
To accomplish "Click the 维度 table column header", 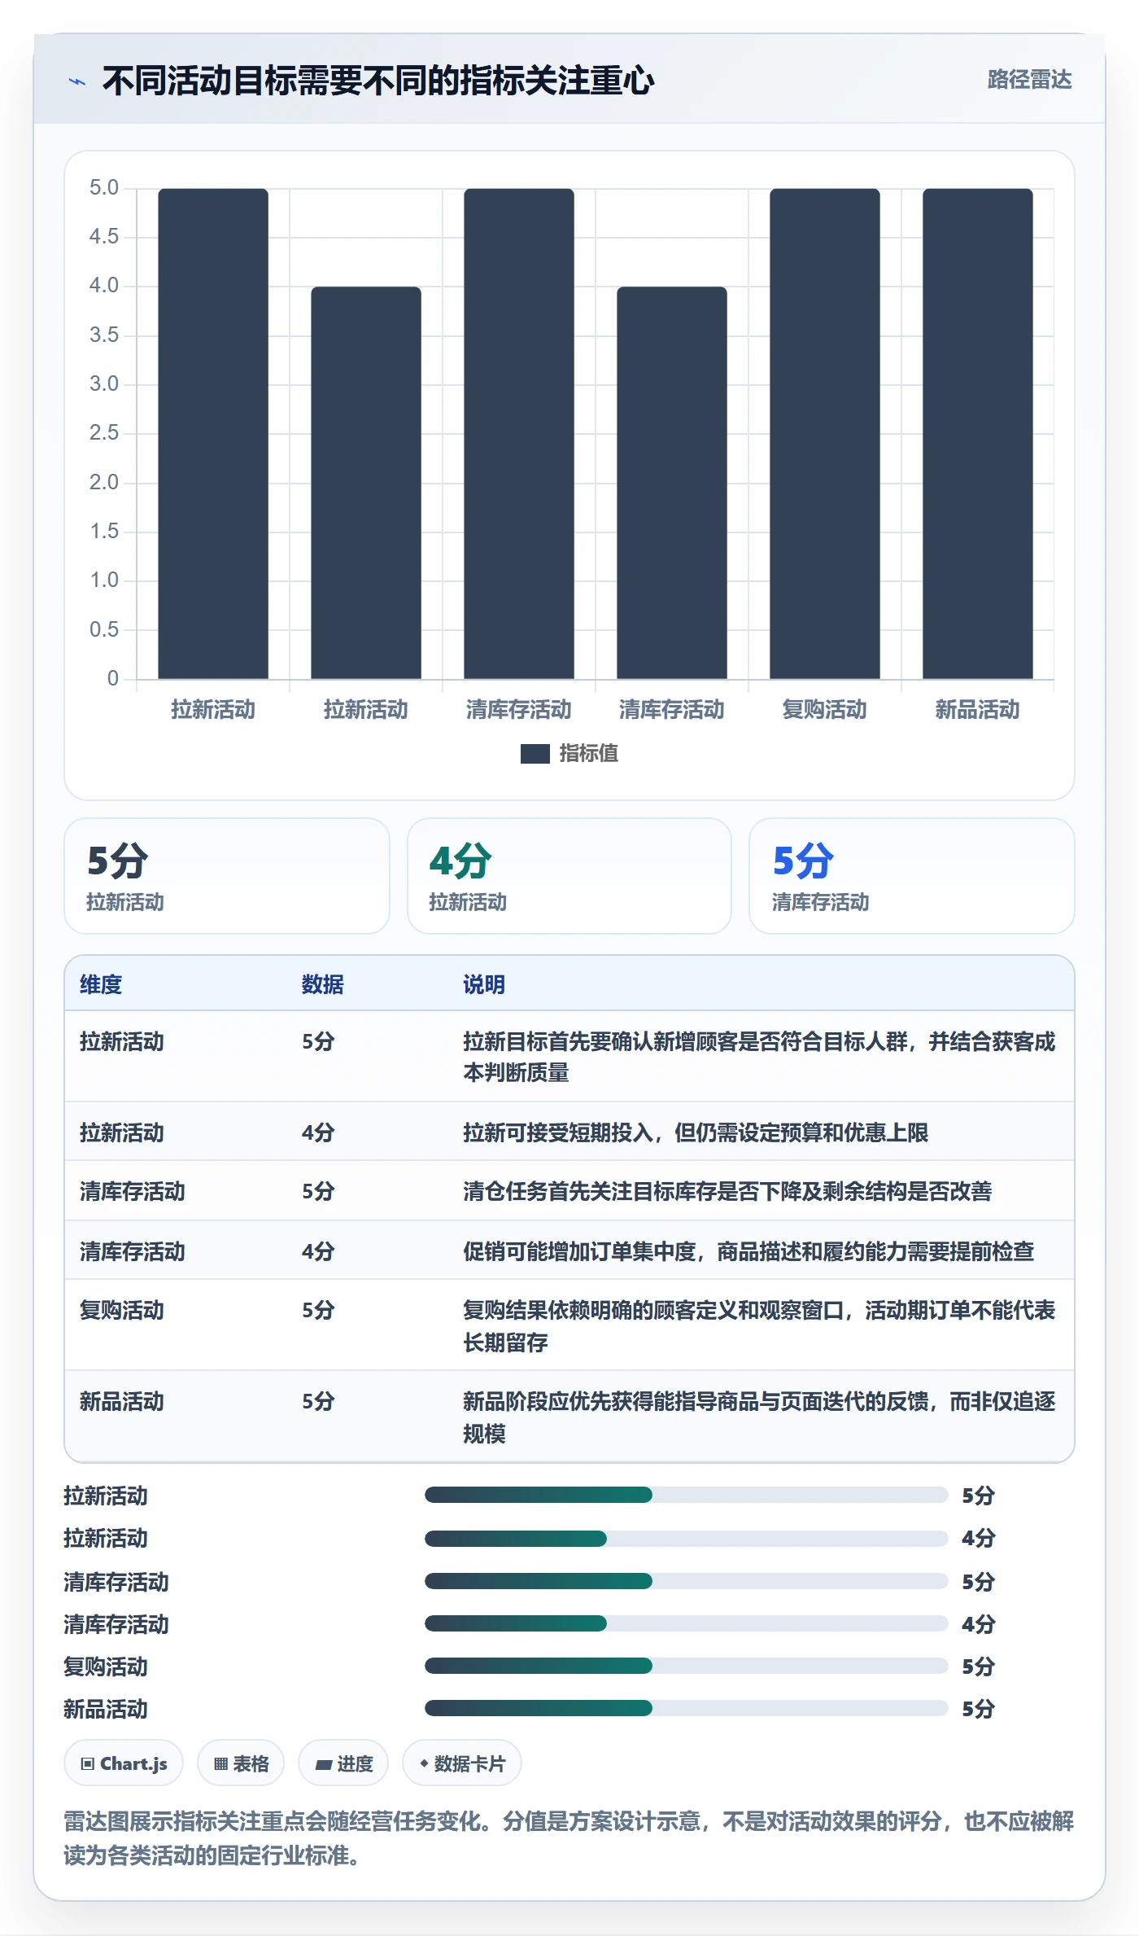I will (101, 985).
